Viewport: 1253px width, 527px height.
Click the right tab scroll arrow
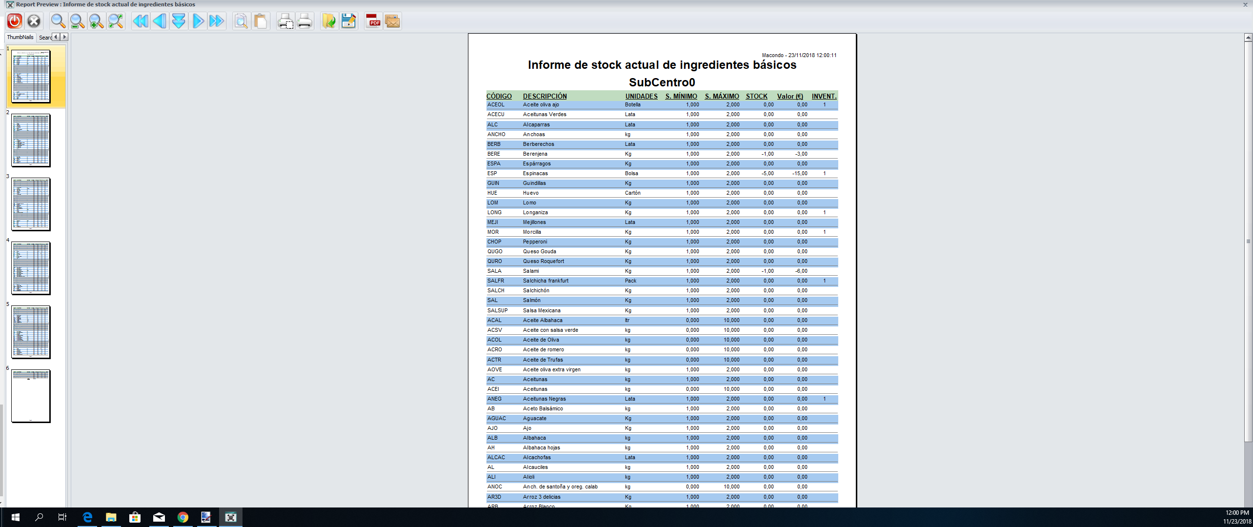pos(64,37)
